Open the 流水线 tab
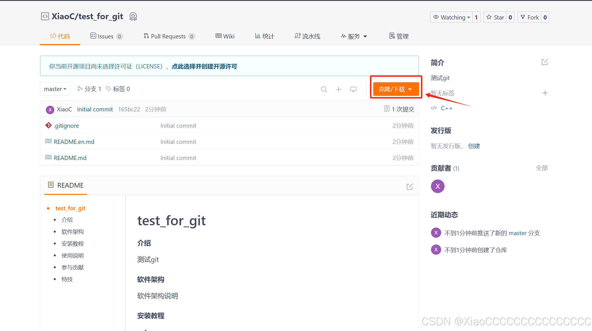 [x=307, y=36]
